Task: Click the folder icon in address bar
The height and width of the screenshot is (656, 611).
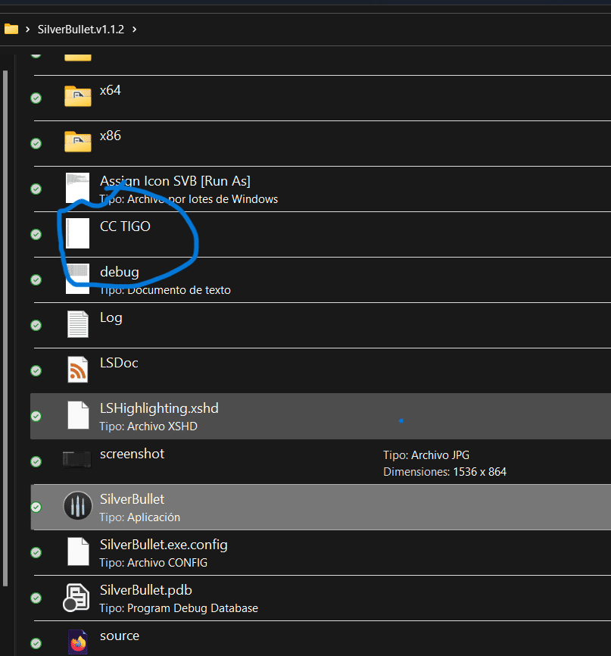Action: tap(11, 30)
